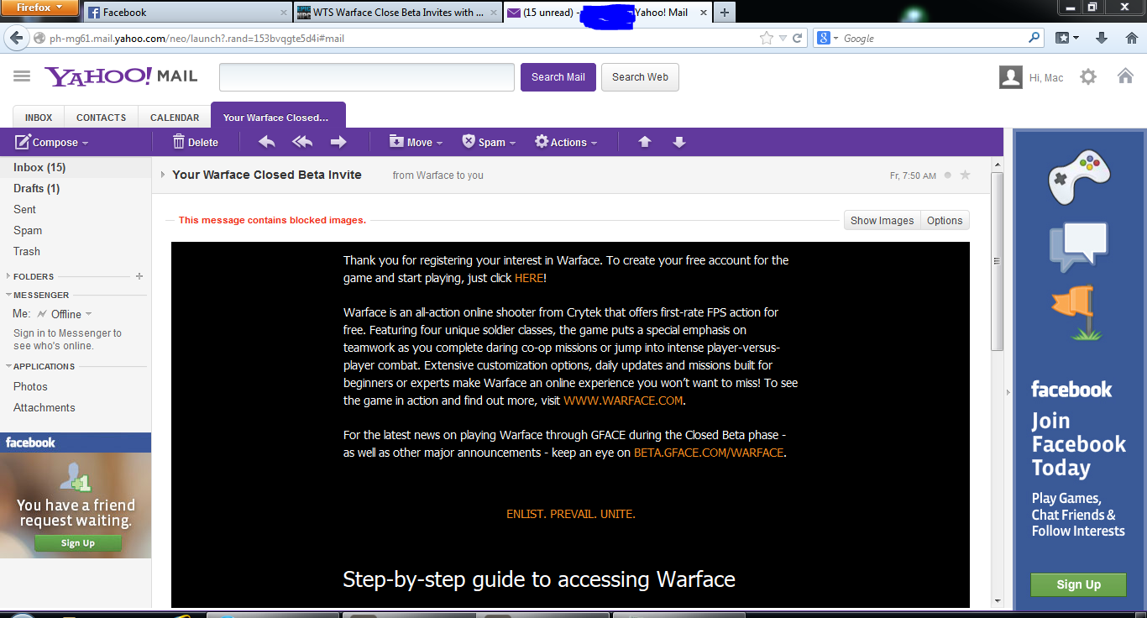Viewport: 1147px width, 618px height.
Task: Go to previous message with up arrow
Action: pos(645,142)
